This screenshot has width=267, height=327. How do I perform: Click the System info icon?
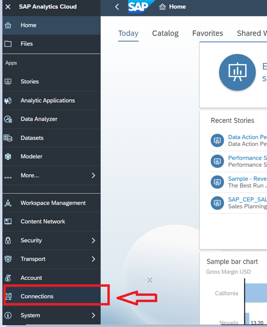(8, 315)
